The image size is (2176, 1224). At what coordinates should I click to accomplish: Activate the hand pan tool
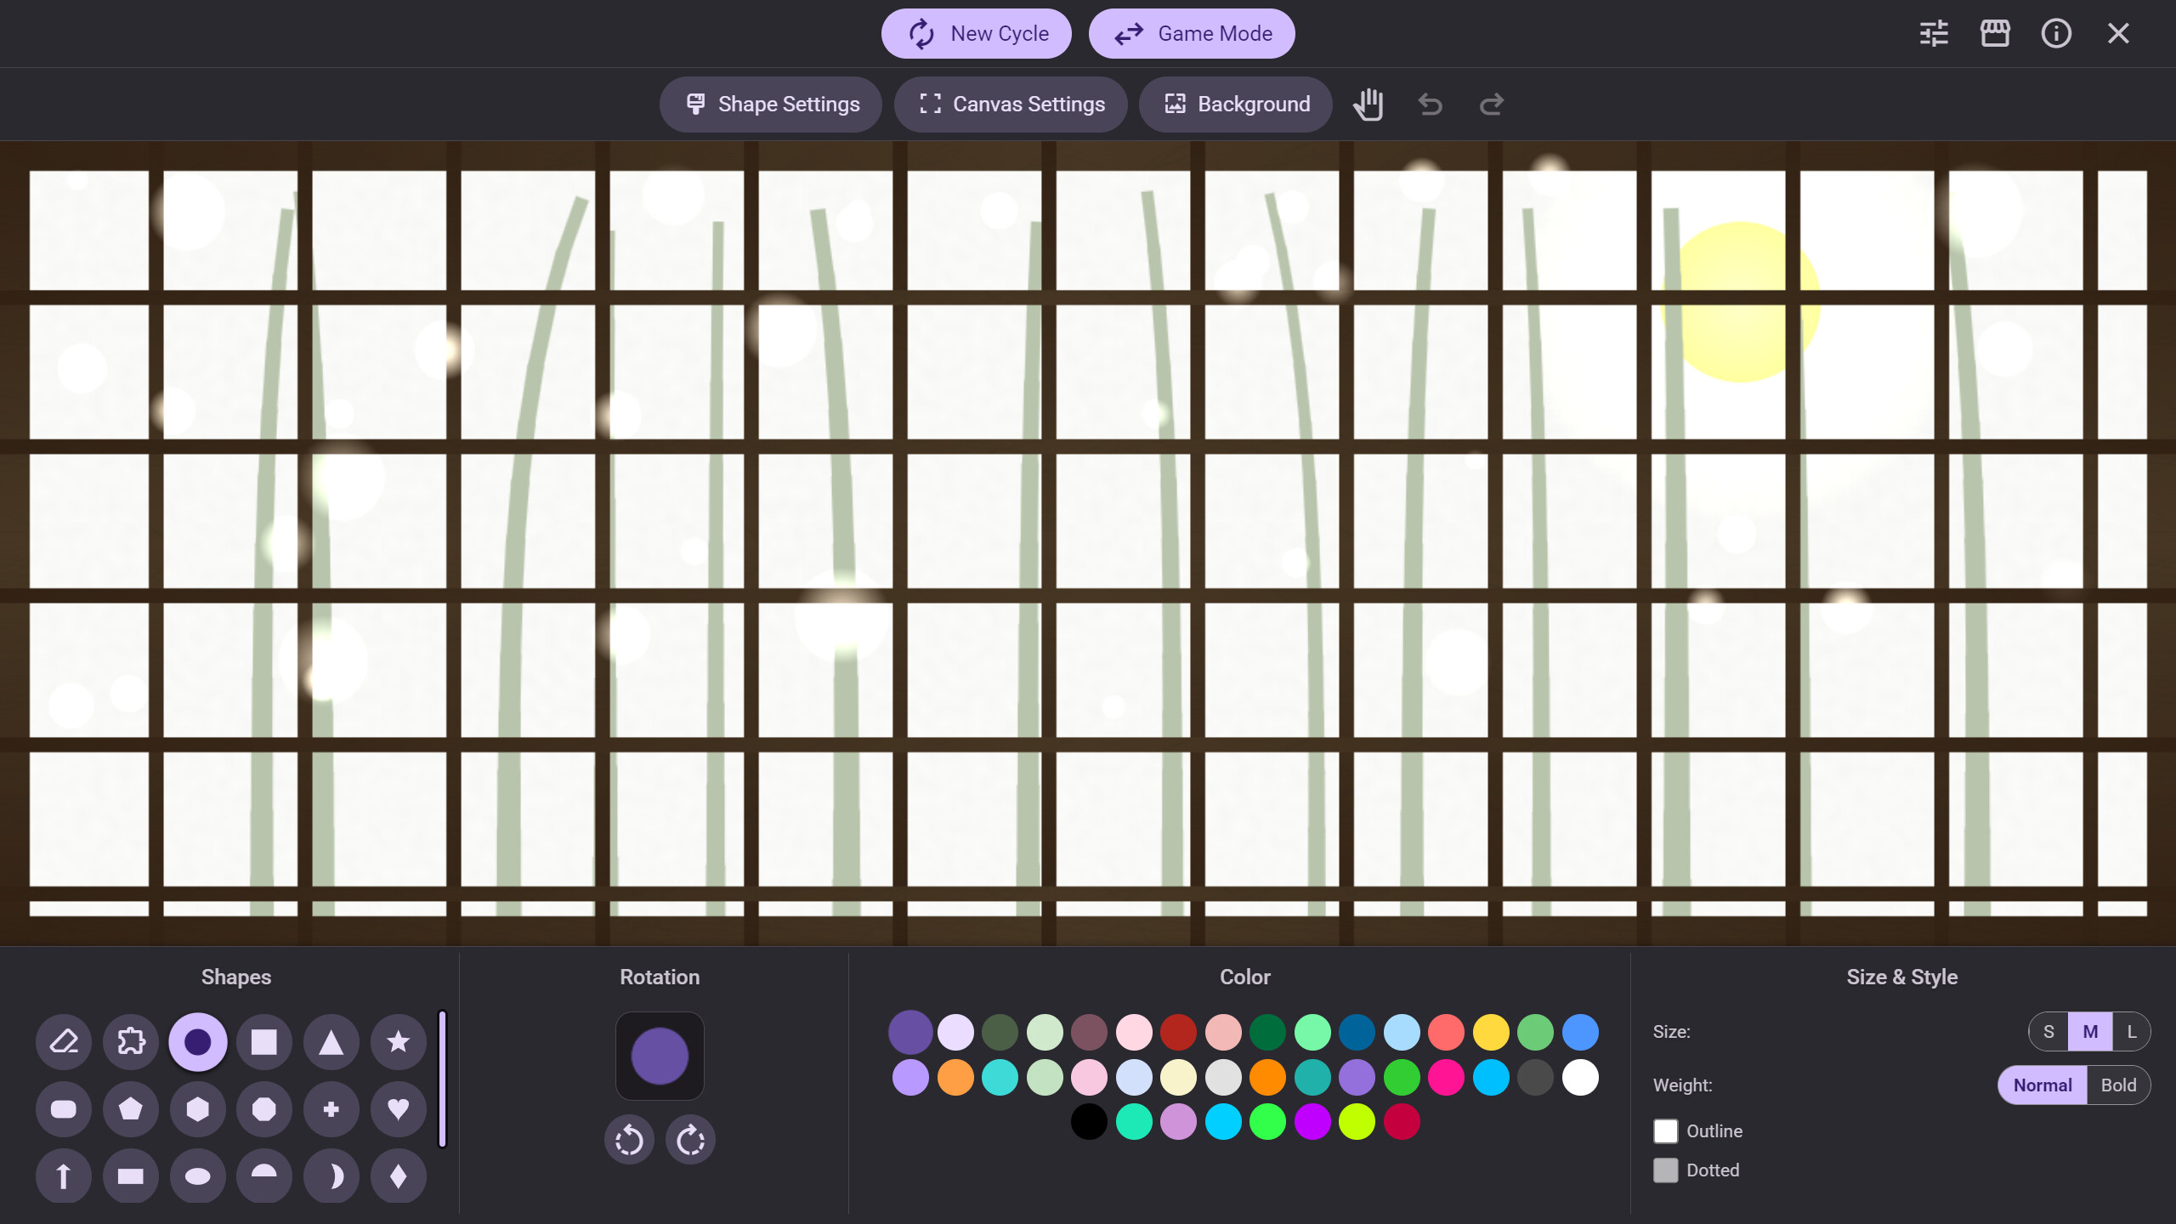coord(1368,104)
